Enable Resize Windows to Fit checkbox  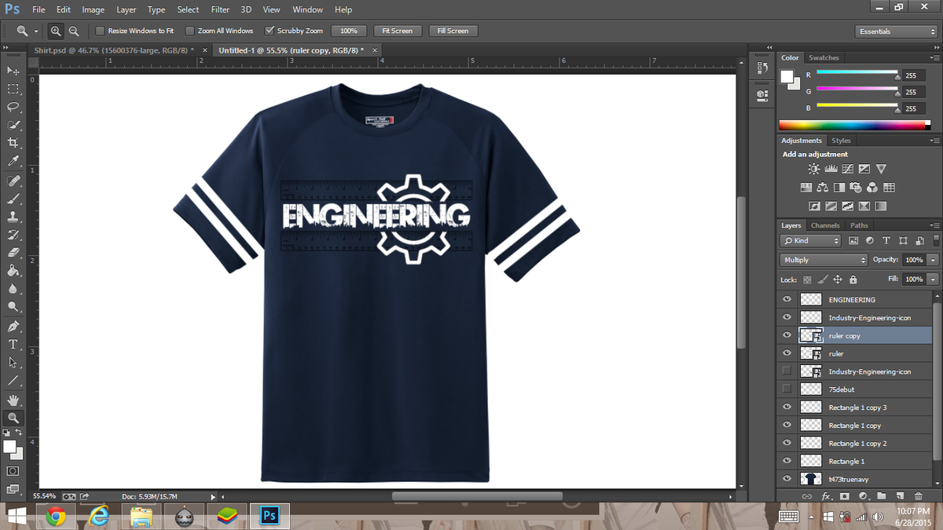tap(100, 31)
